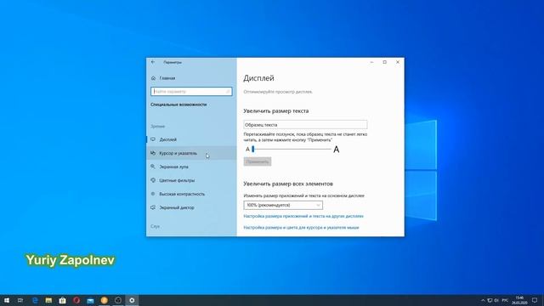Maximize the Параметры window
Viewport: 544px width, 306px height.
[385, 62]
